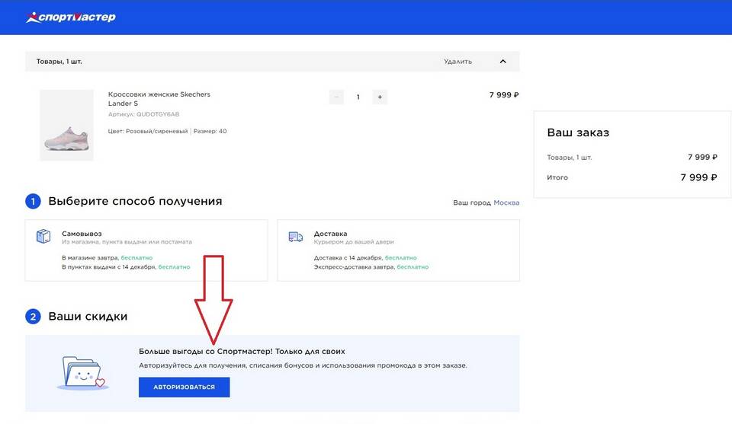This screenshot has width=732, height=424.
Task: Click the smiling folder bonus icon
Action: point(83,373)
